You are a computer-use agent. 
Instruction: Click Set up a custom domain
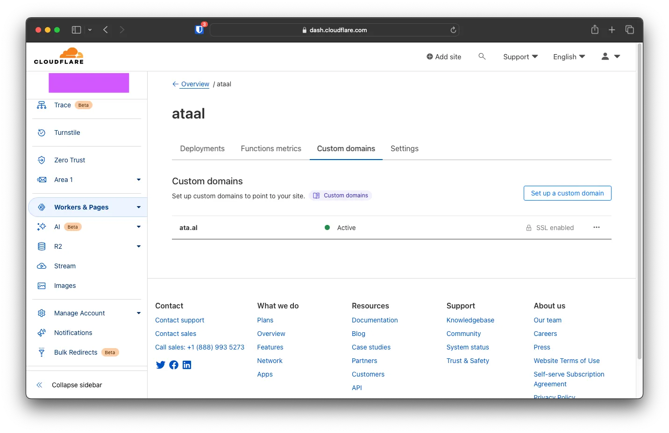(x=568, y=193)
